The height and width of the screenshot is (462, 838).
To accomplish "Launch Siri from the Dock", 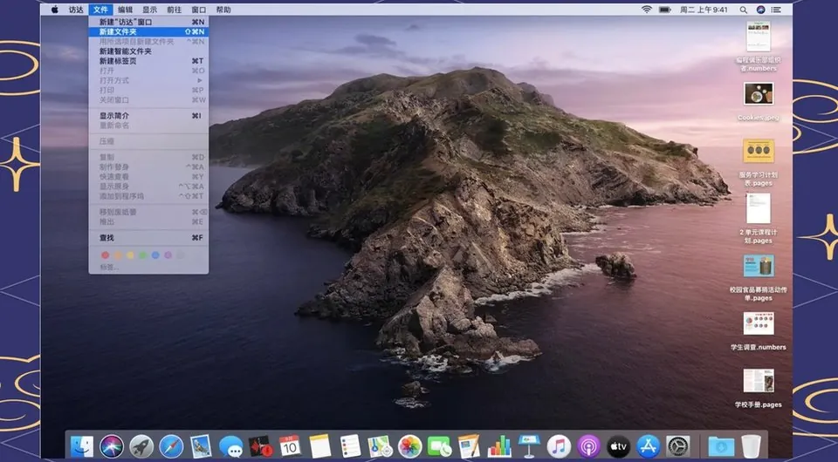I will (x=111, y=446).
